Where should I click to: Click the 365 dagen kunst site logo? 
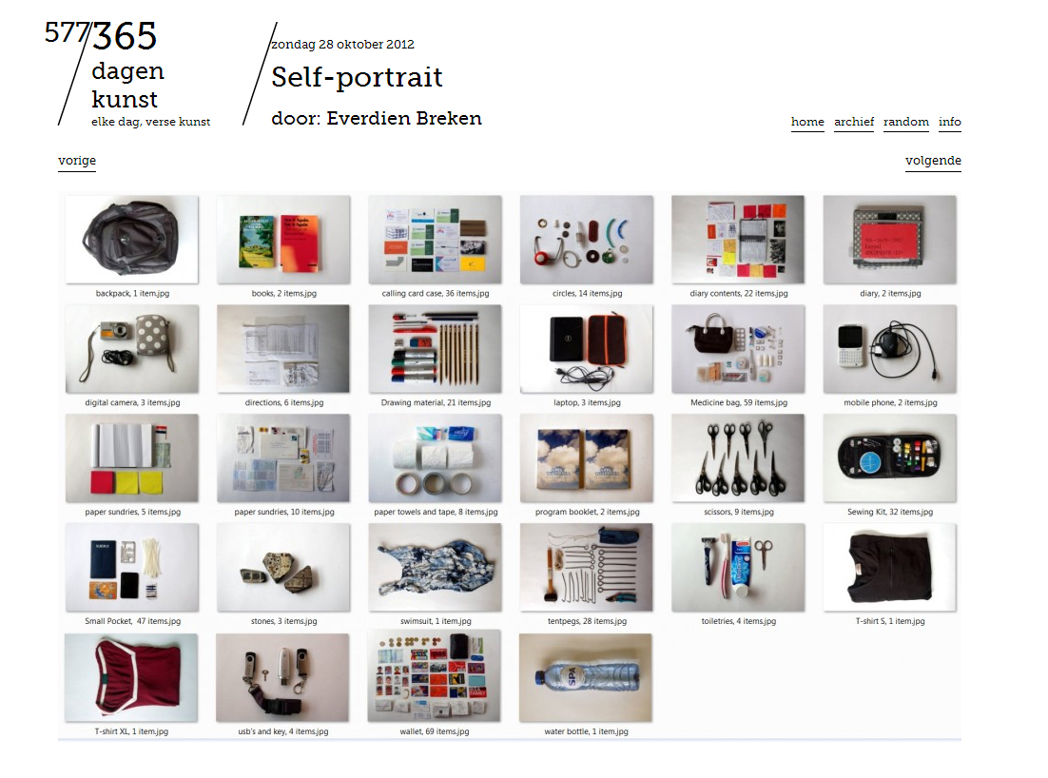[127, 73]
